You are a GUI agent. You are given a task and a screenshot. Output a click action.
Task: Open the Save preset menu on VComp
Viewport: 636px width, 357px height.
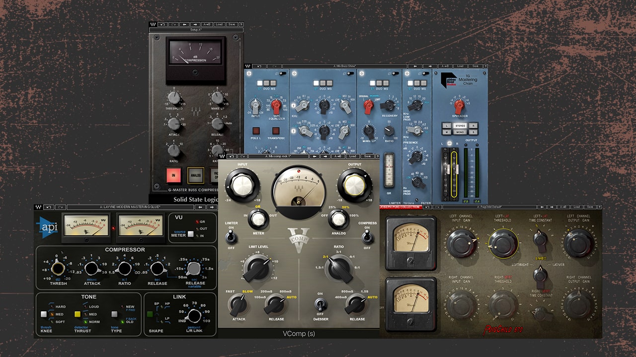(368, 156)
